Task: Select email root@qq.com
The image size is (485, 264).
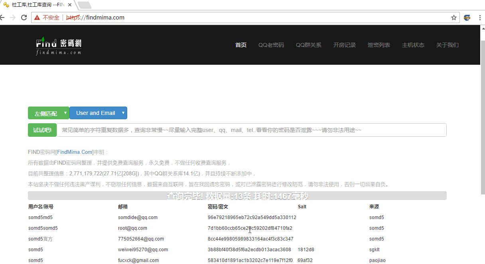Action: coord(132,228)
